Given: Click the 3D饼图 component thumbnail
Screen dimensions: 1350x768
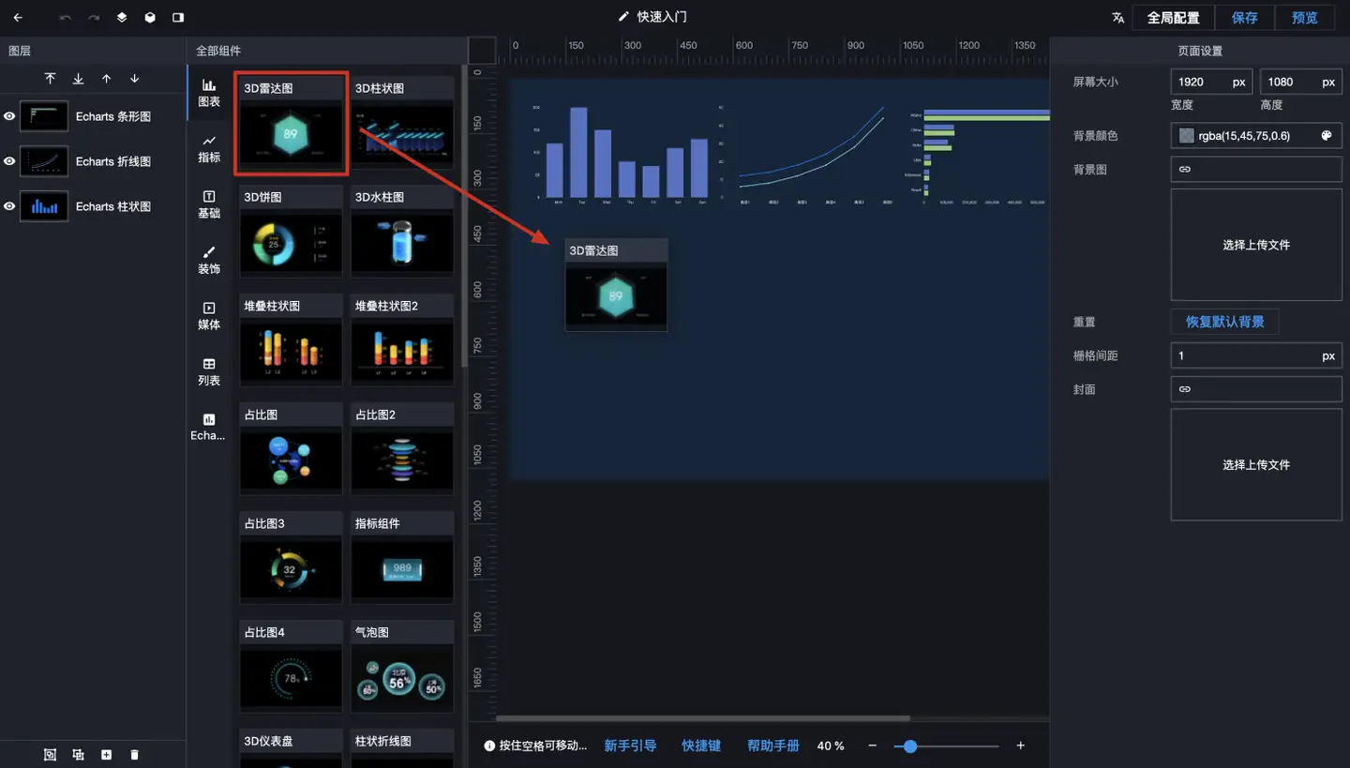Looking at the screenshot, I should [x=291, y=243].
